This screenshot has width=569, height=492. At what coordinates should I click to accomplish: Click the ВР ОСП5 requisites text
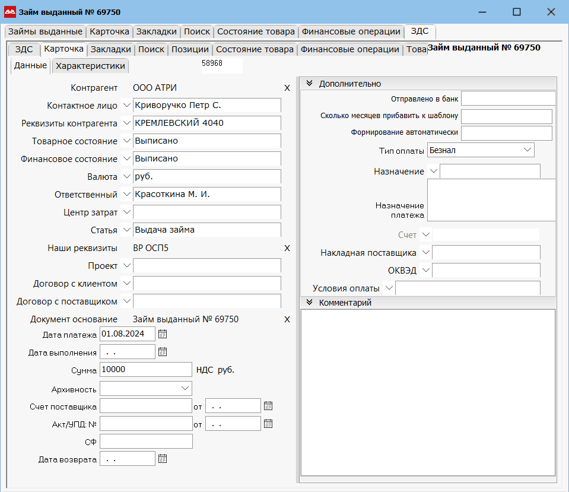(x=151, y=248)
